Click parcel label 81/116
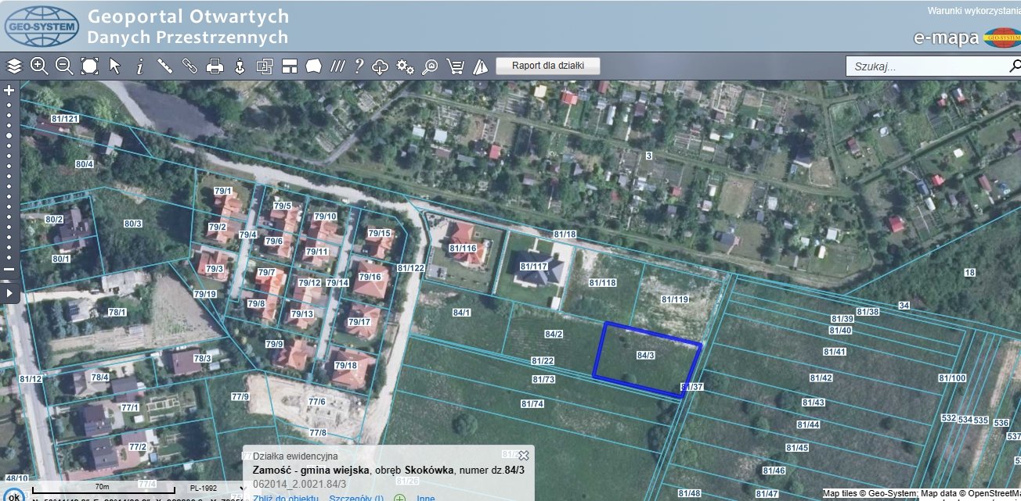The height and width of the screenshot is (501, 1021). (x=463, y=249)
